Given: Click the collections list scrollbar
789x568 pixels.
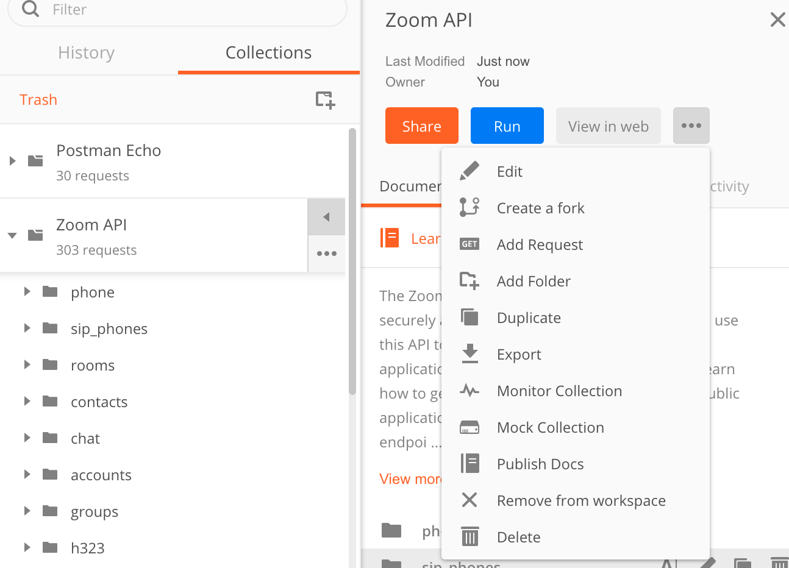Looking at the screenshot, I should pyautogui.click(x=352, y=262).
